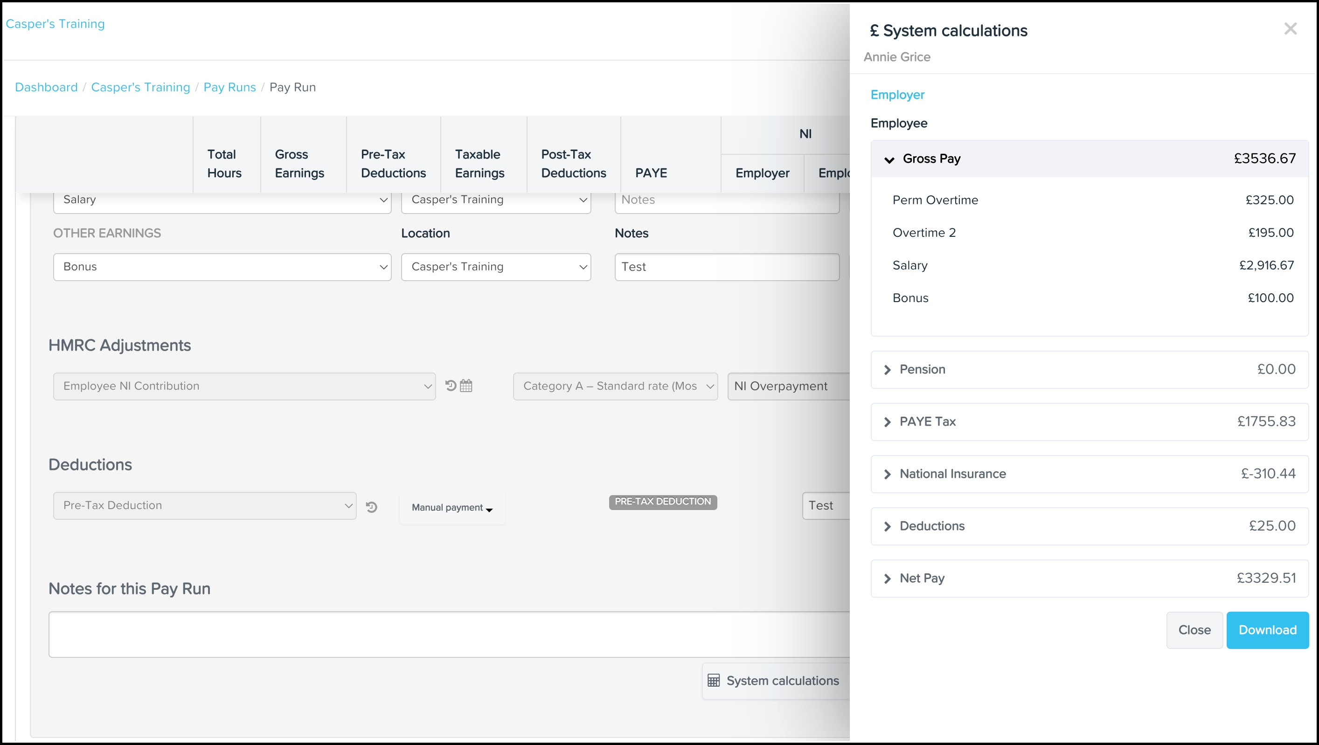Close the System calculations panel with the X

(1291, 28)
